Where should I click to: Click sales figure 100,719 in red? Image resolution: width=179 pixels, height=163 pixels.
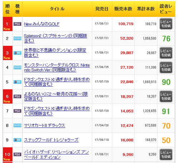(x=126, y=24)
